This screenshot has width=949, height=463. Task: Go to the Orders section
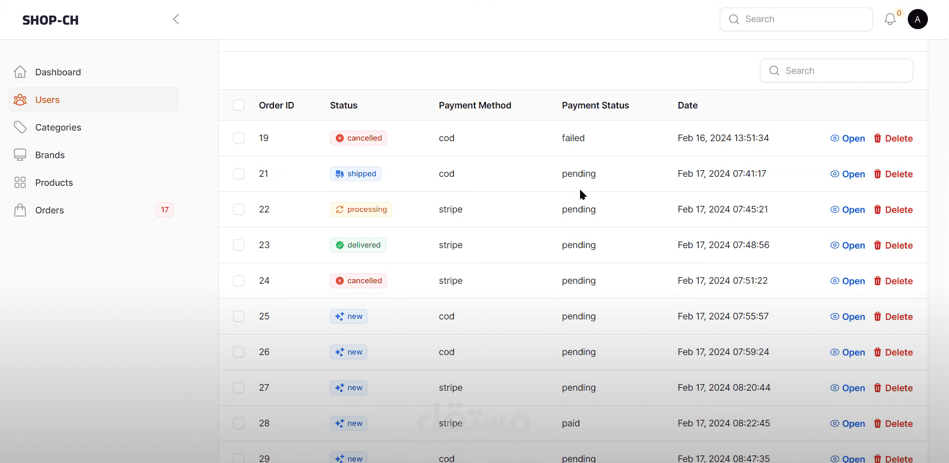click(x=49, y=210)
